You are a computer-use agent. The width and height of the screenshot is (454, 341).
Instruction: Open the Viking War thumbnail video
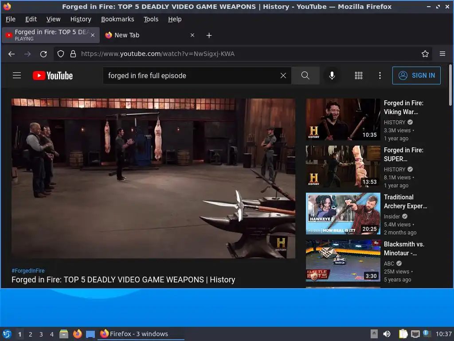coord(343,119)
